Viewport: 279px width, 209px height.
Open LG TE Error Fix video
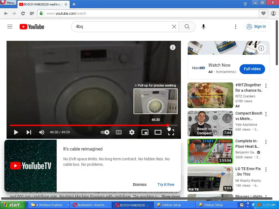pos(210,179)
